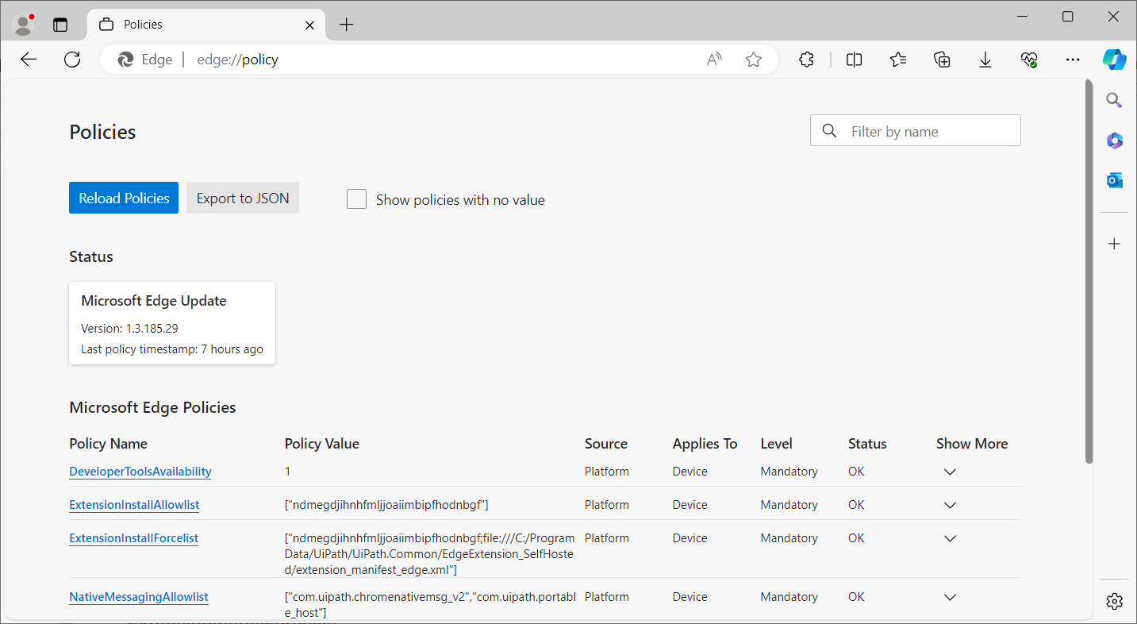Open the Downloads arrow icon

click(985, 60)
